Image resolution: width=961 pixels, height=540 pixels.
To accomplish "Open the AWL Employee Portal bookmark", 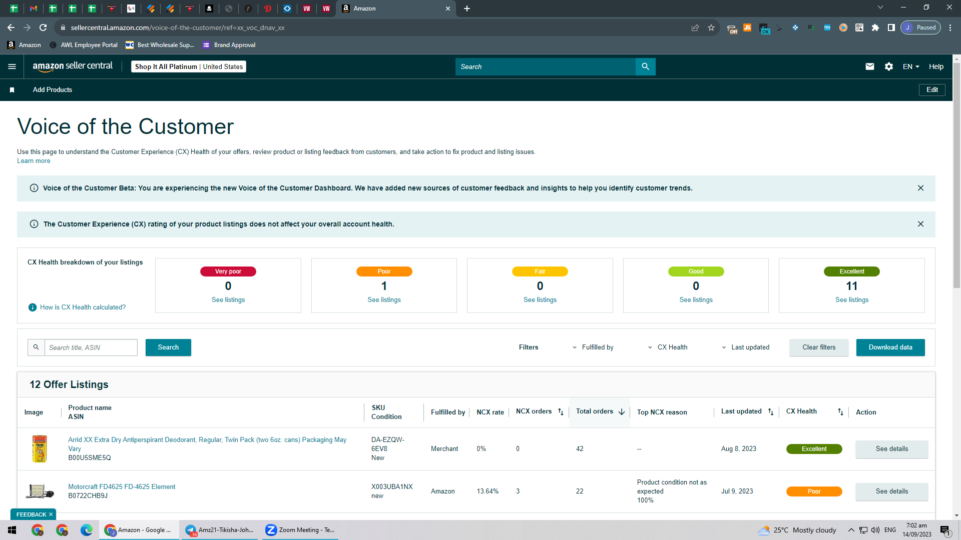I will coord(84,45).
